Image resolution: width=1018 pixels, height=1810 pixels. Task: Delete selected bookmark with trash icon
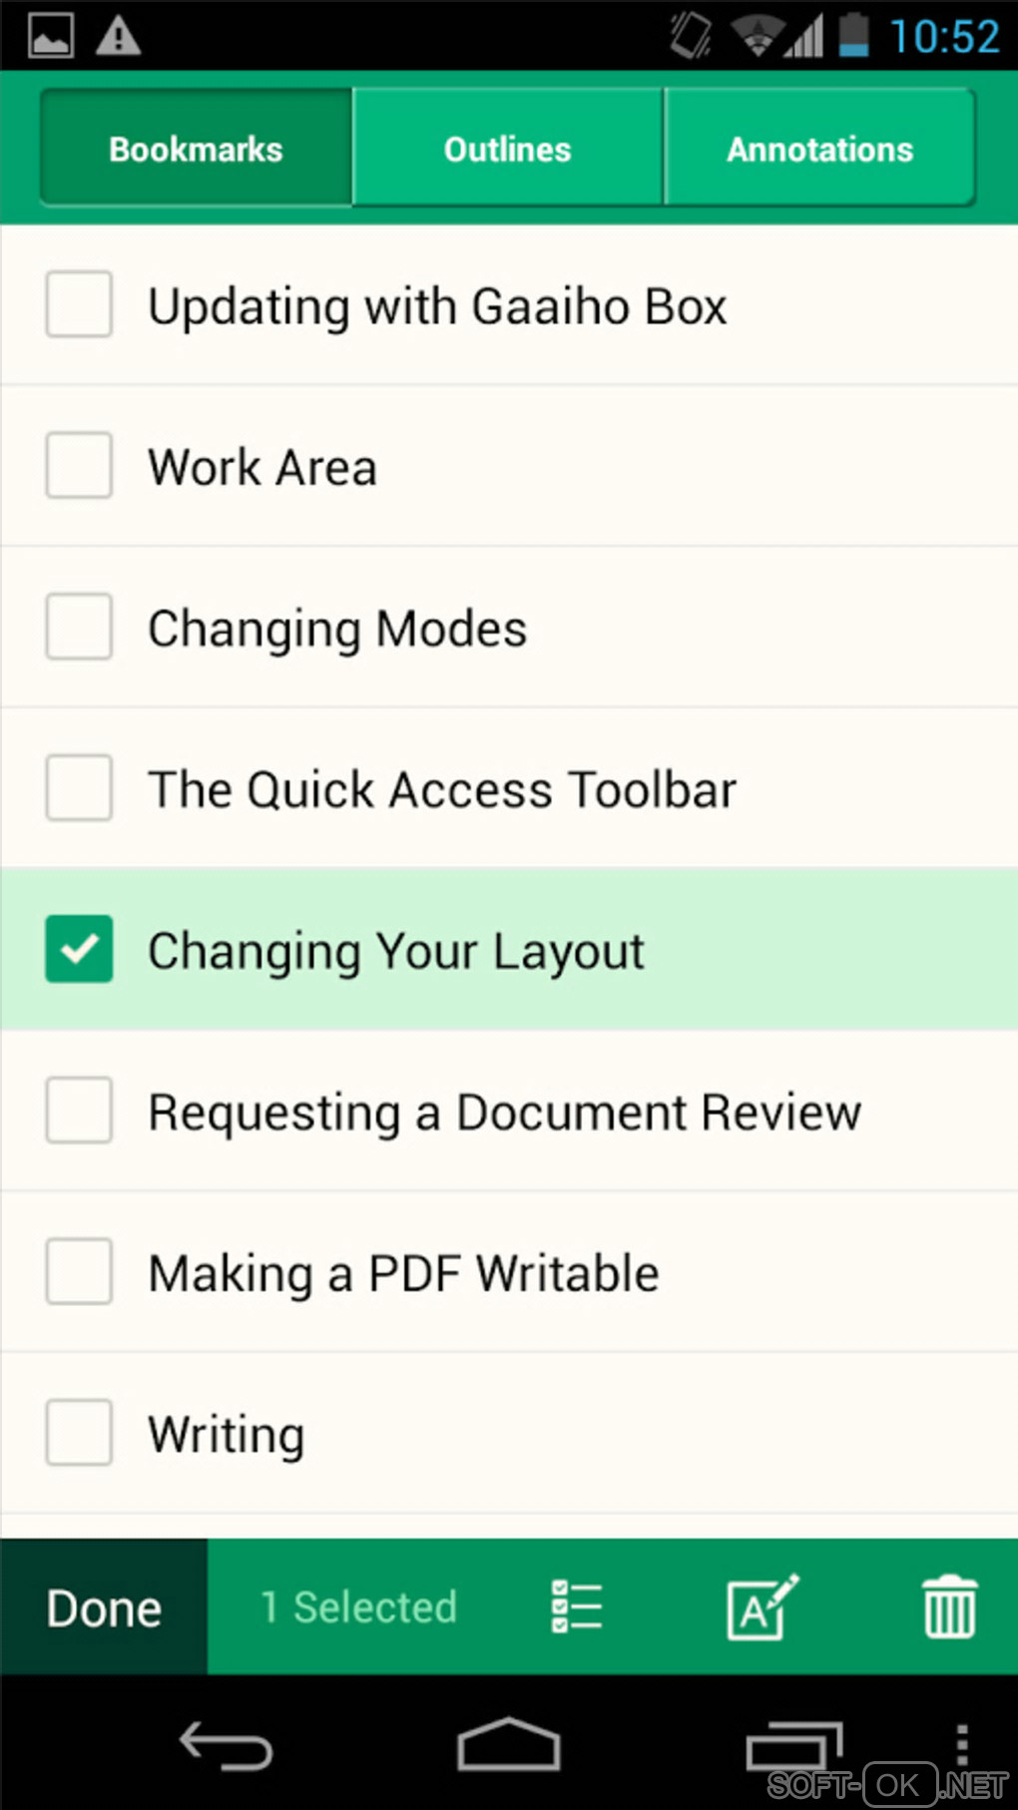click(x=949, y=1606)
